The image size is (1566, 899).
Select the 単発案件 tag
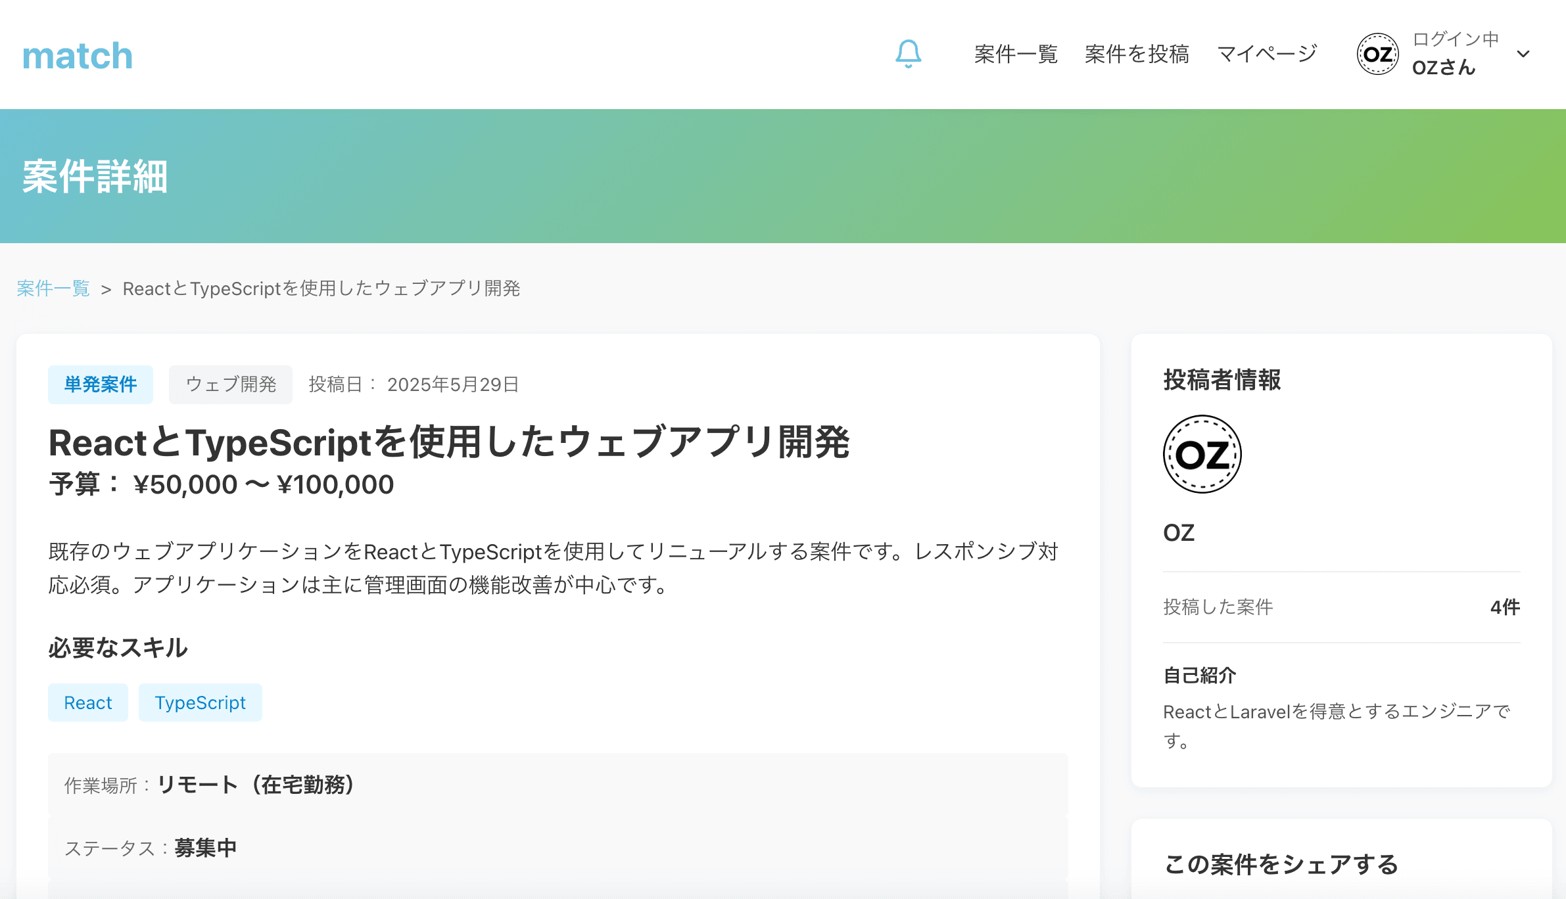101,384
